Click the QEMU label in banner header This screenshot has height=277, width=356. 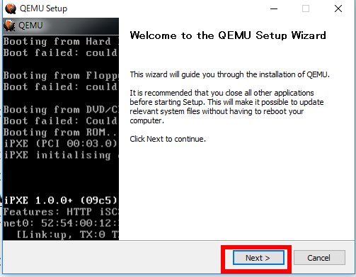[x=30, y=26]
